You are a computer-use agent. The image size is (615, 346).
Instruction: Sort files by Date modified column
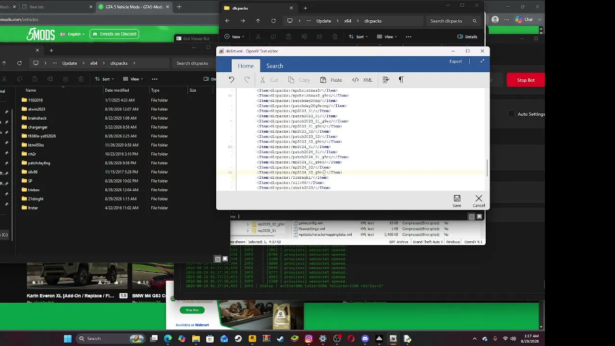(x=117, y=90)
